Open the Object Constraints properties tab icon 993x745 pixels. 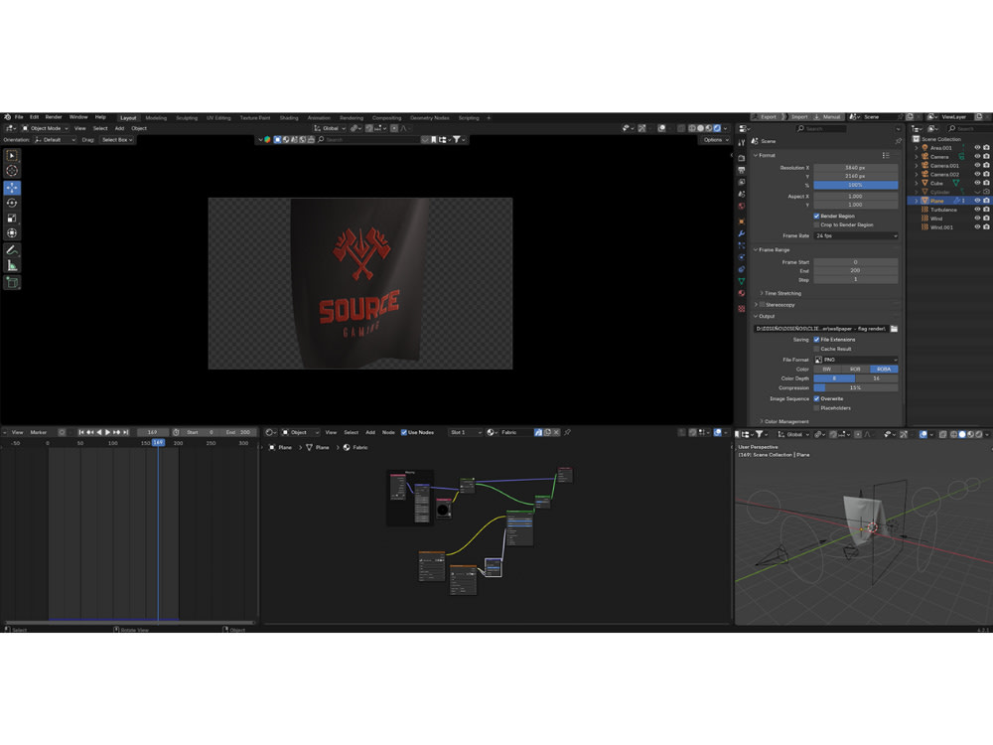[x=742, y=270]
